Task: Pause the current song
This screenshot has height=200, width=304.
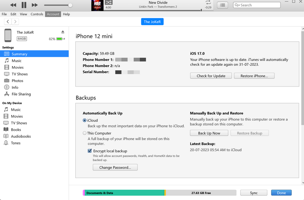Action: click(x=24, y=5)
